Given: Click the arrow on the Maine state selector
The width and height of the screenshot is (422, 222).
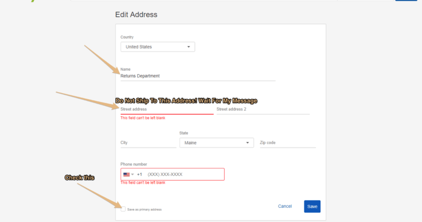Looking at the screenshot, I should click(247, 143).
